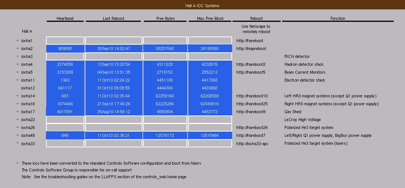Click the Heartbeat column header
The height and width of the screenshot is (188, 405).
[x=65, y=18]
